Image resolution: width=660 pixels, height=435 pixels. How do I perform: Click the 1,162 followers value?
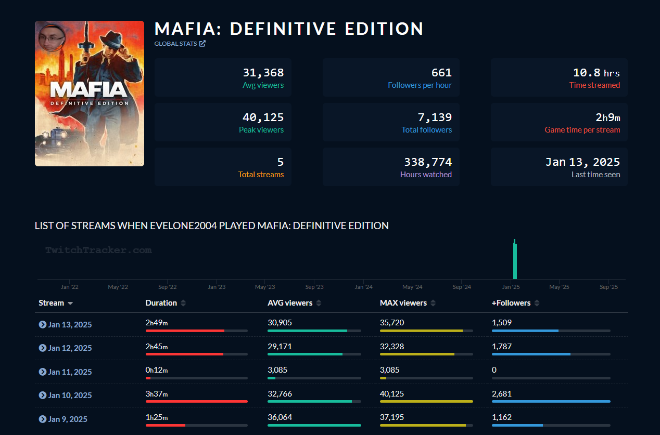coord(502,417)
